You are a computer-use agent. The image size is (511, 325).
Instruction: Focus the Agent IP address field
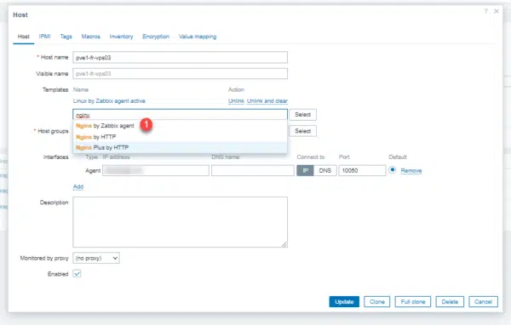[156, 170]
